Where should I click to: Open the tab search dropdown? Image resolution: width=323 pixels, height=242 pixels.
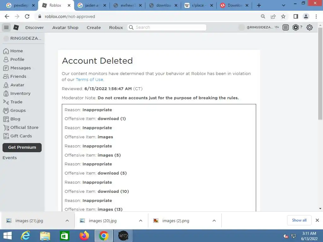(x=284, y=5)
